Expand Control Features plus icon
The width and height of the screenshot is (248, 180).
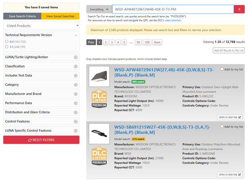[x=76, y=121]
